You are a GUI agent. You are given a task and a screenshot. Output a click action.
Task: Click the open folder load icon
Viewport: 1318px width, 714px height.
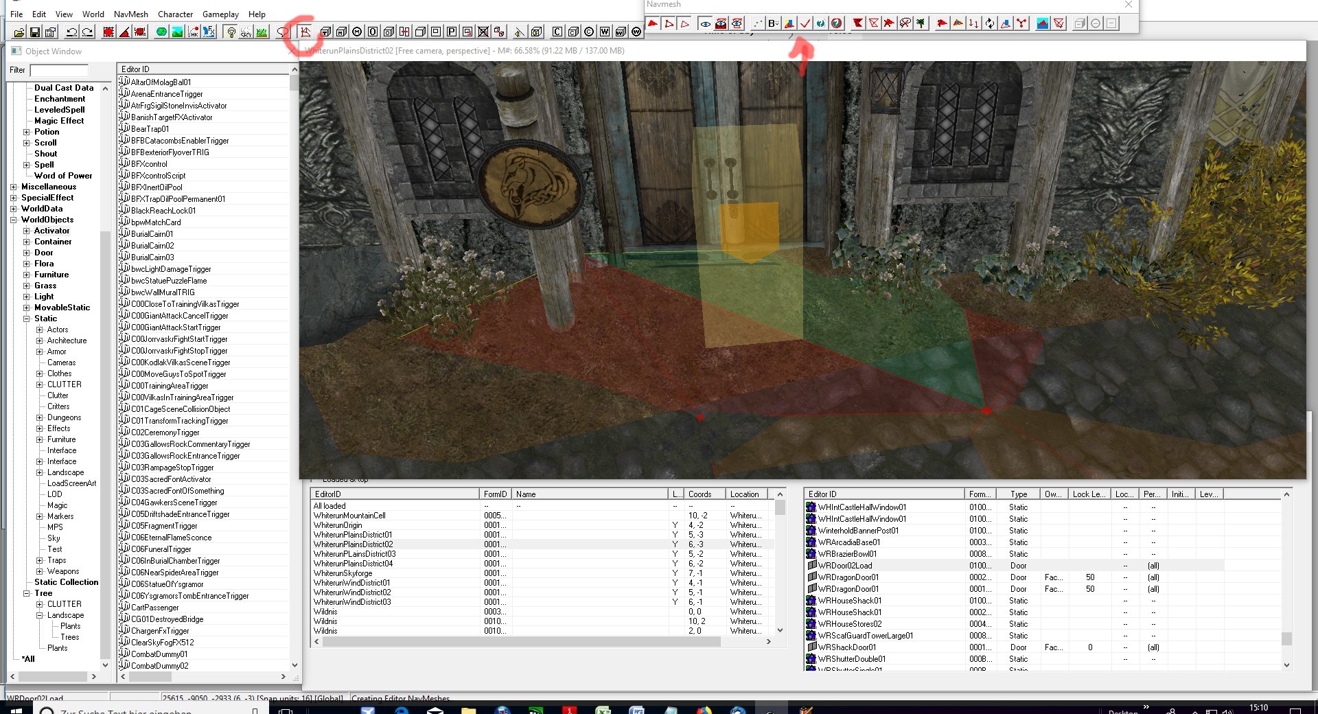[x=19, y=32]
